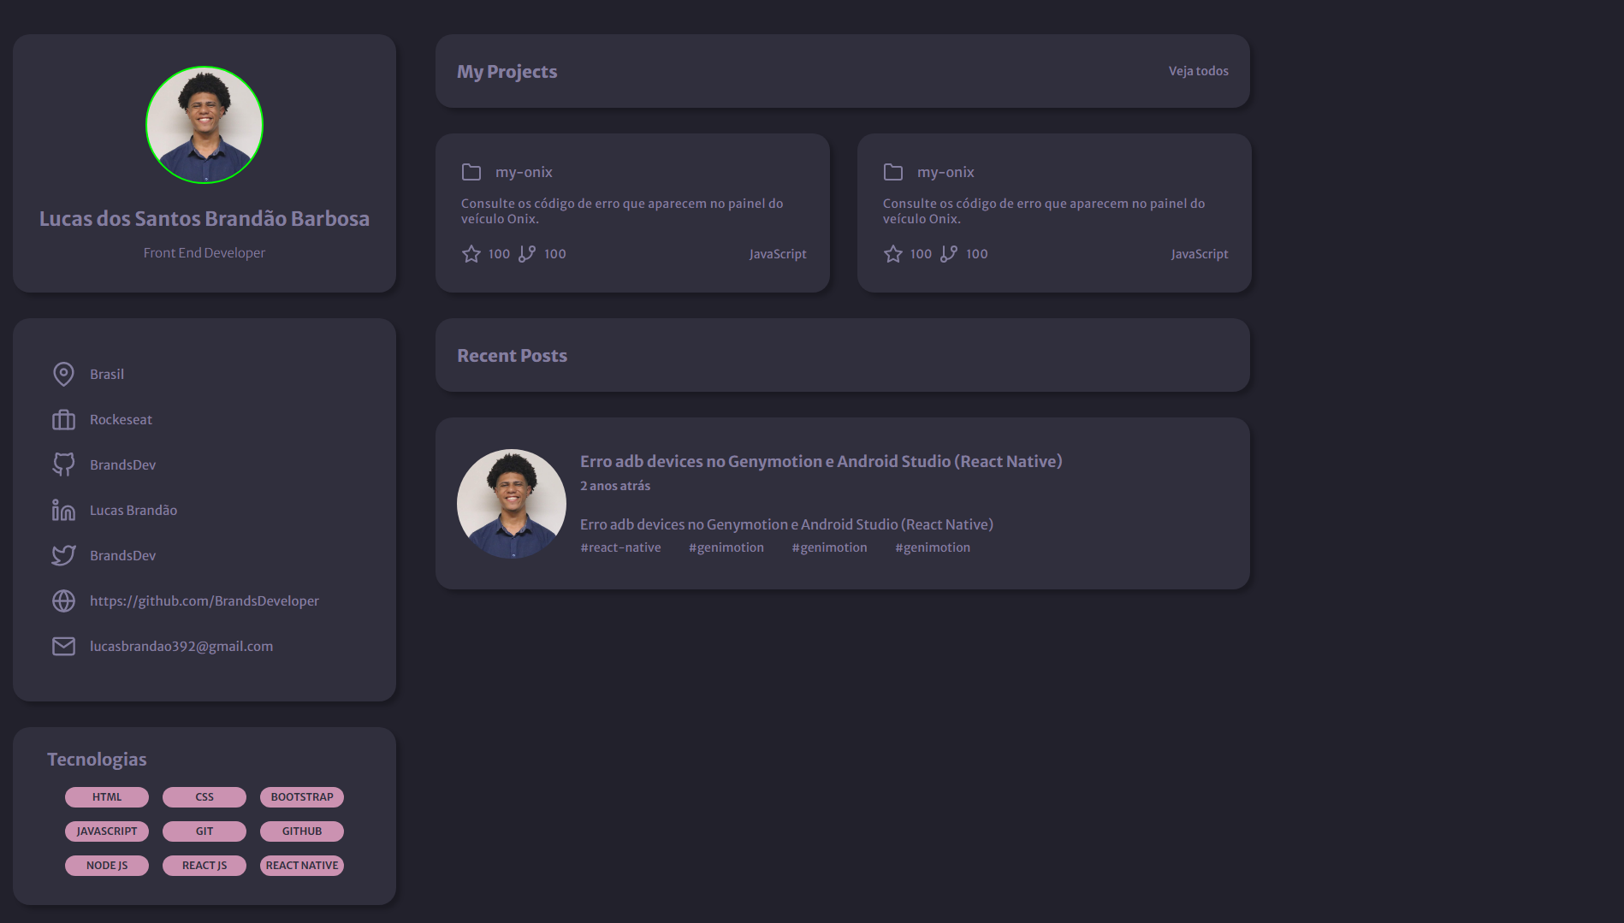1624x923 pixels.
Task: Click the LinkedIn icon beside Lucas Brandão
Action: tap(63, 510)
